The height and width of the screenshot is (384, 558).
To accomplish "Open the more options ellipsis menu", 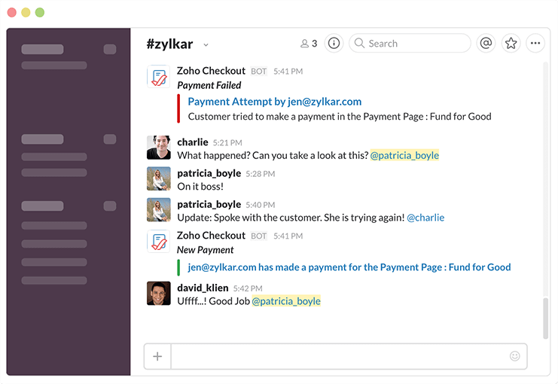I will click(535, 44).
